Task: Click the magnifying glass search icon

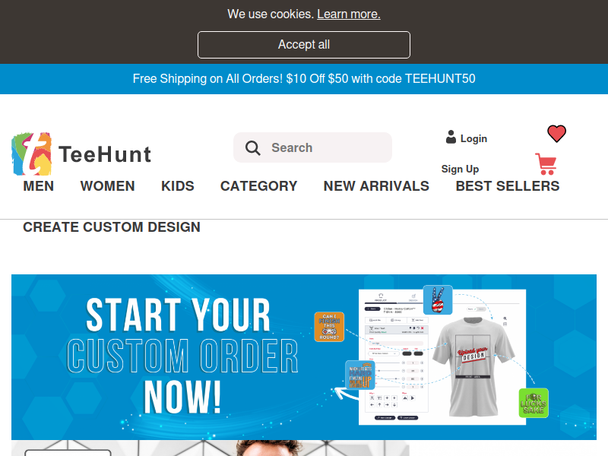Action: coord(252,147)
